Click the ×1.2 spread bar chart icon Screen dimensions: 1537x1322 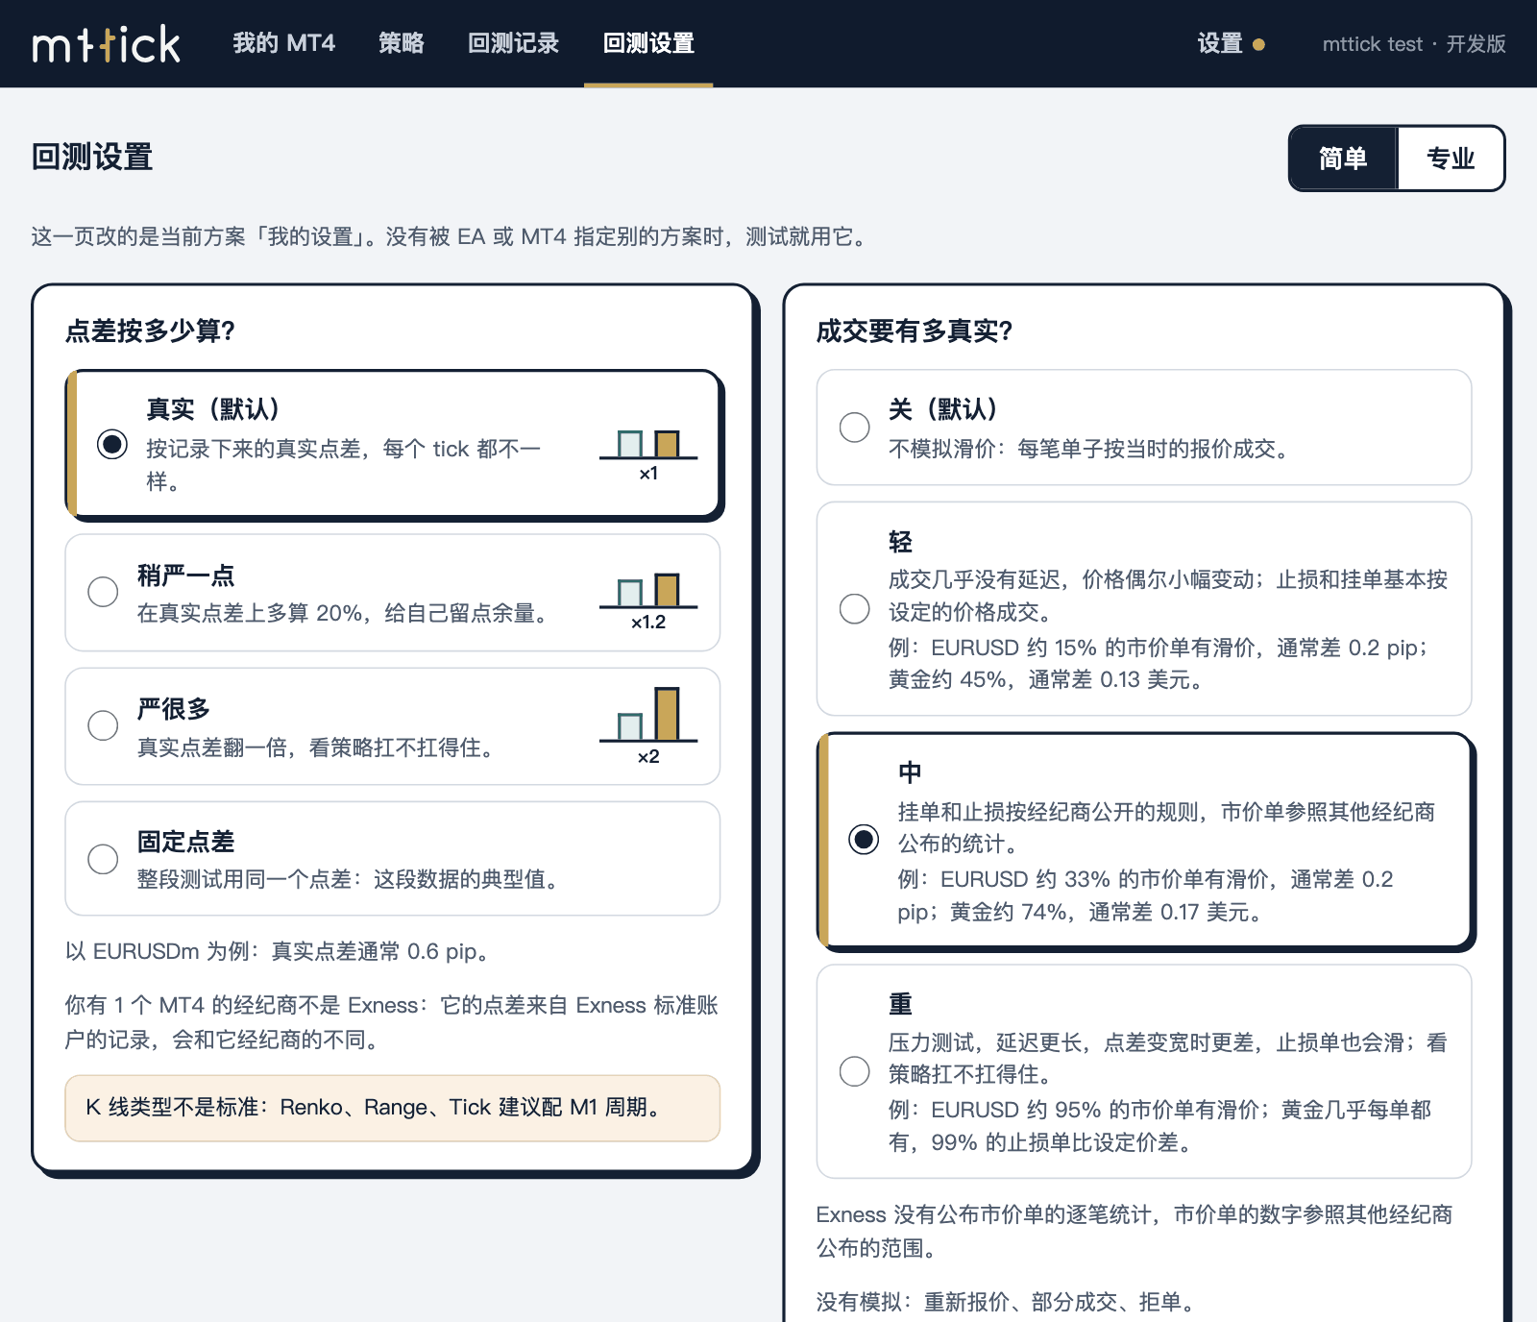point(648,602)
